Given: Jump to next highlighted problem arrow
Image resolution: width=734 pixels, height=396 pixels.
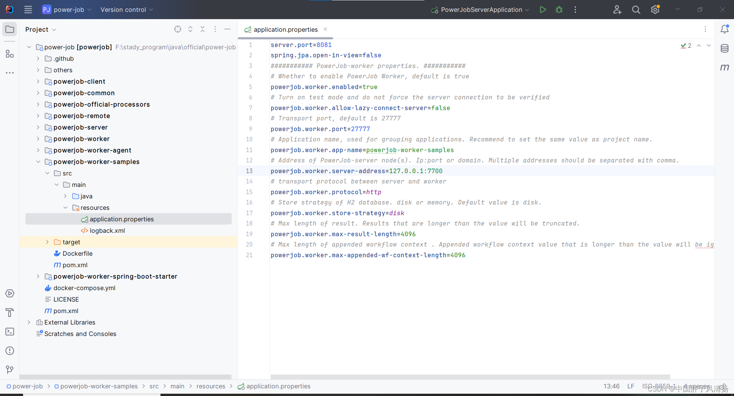Looking at the screenshot, I should [x=709, y=45].
